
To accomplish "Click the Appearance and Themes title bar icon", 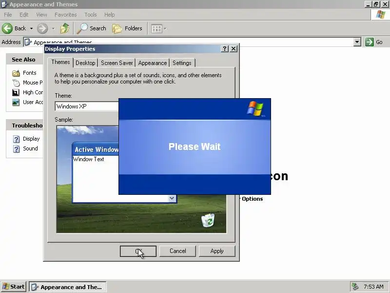I will 4,4.
